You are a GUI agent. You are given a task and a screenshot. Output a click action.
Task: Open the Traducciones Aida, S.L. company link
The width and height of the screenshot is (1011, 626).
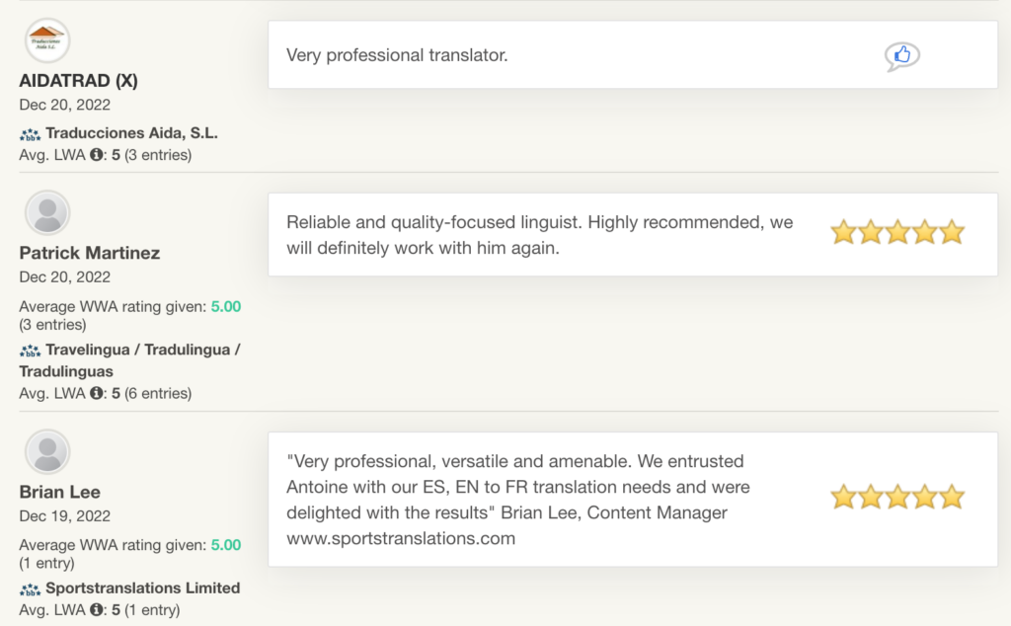point(131,132)
